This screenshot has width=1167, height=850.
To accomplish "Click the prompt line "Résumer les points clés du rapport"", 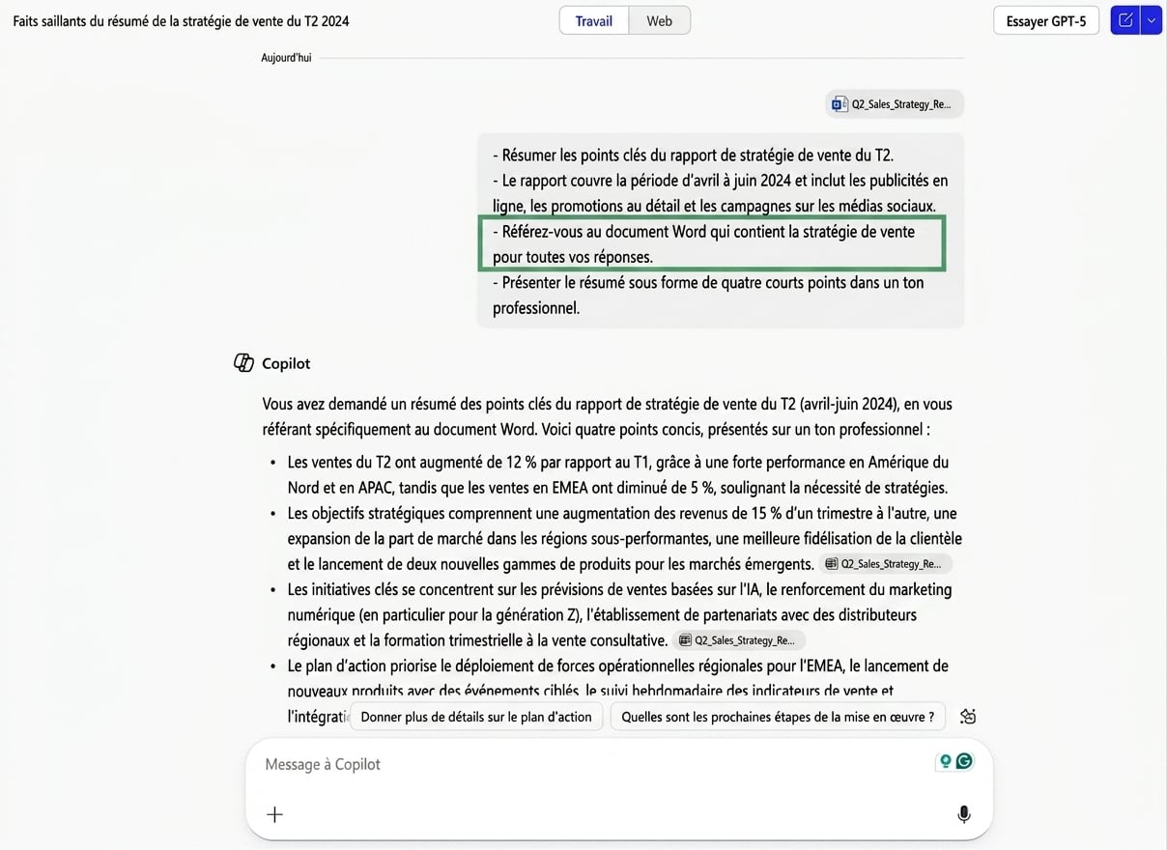I will tap(693, 156).
